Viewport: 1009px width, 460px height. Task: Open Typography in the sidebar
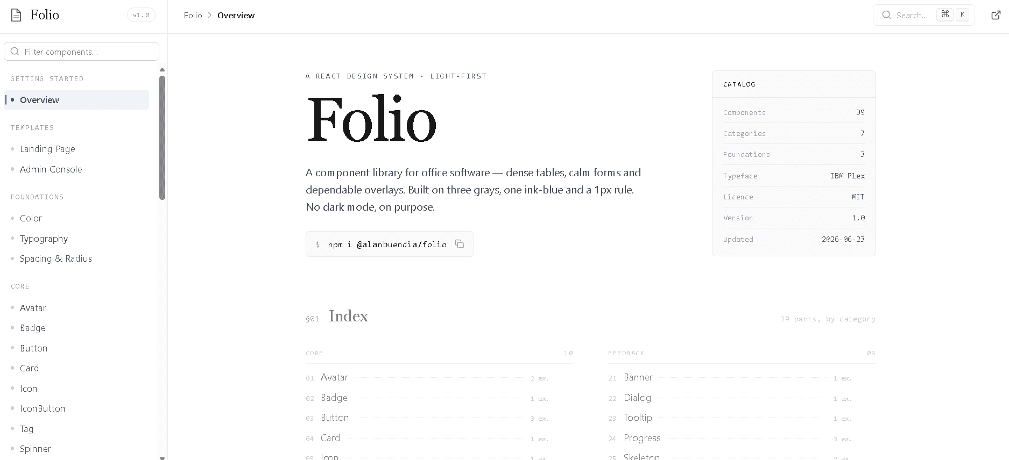44,239
